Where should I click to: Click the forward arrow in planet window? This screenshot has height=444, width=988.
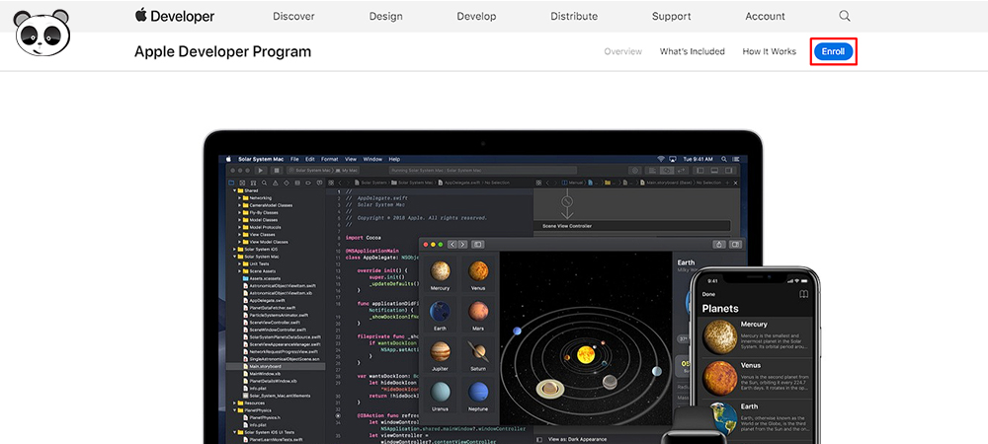point(462,244)
